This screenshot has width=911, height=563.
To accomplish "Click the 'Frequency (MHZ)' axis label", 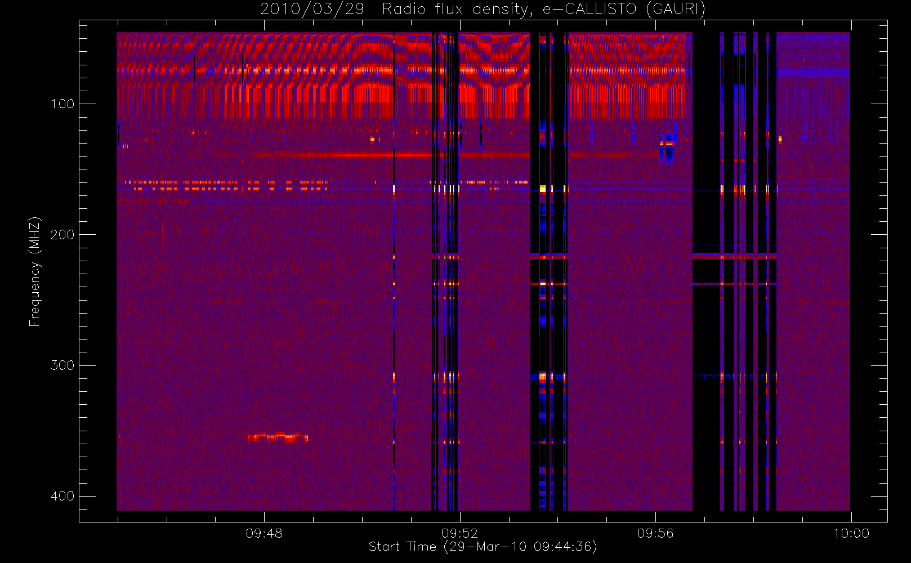I will pos(35,271).
